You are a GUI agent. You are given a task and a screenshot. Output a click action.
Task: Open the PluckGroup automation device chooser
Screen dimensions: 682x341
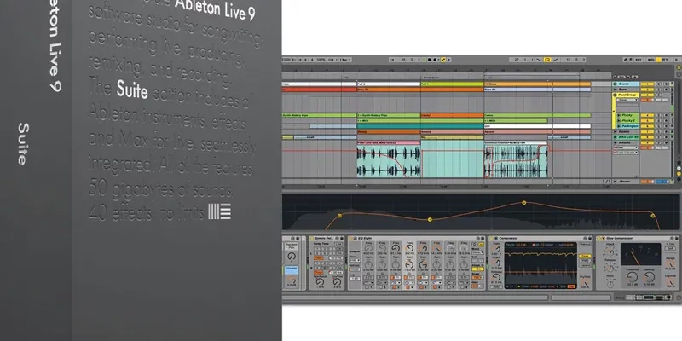(x=627, y=100)
